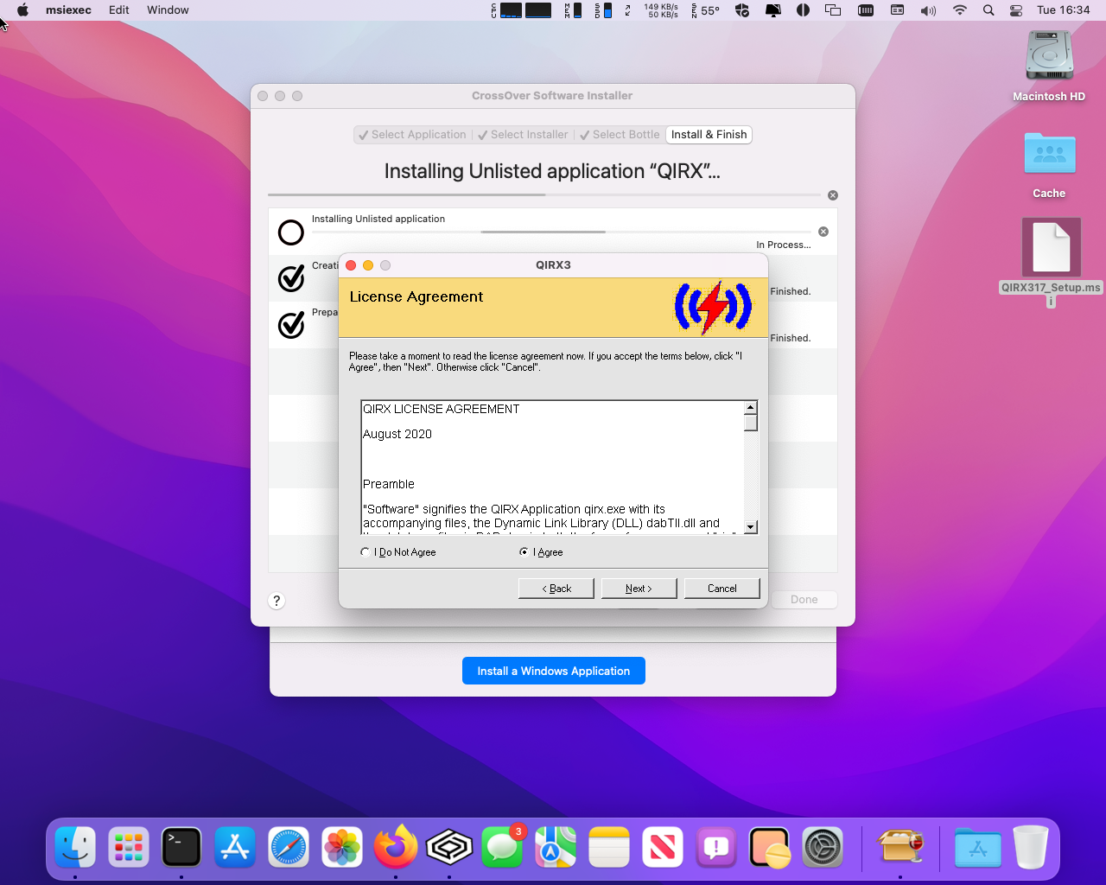Launch Firefox from the dock

(x=396, y=847)
